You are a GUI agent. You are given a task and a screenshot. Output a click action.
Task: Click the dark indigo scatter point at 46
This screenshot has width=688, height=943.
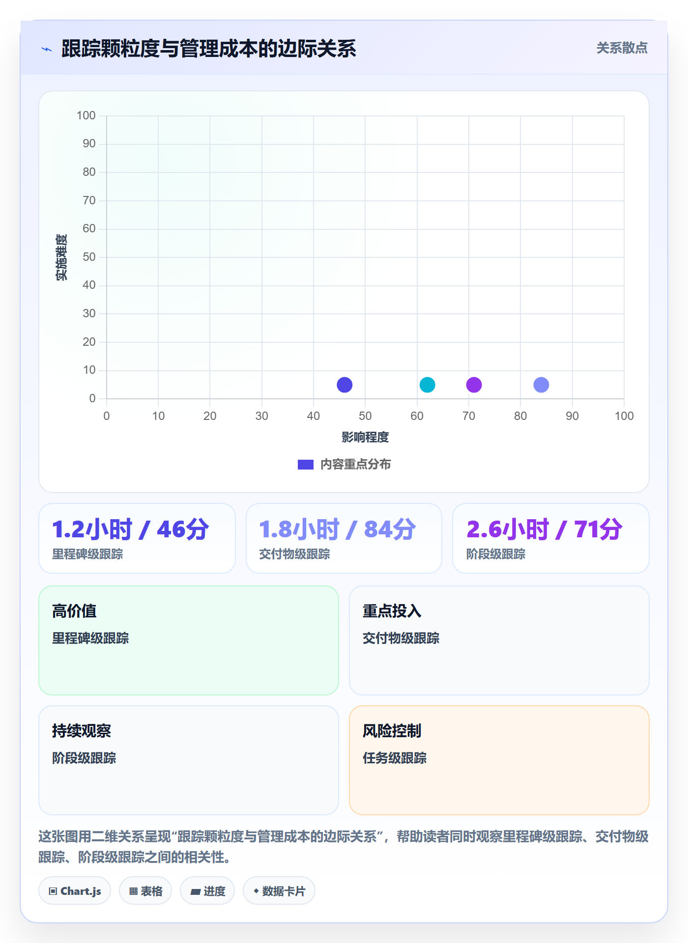point(344,385)
